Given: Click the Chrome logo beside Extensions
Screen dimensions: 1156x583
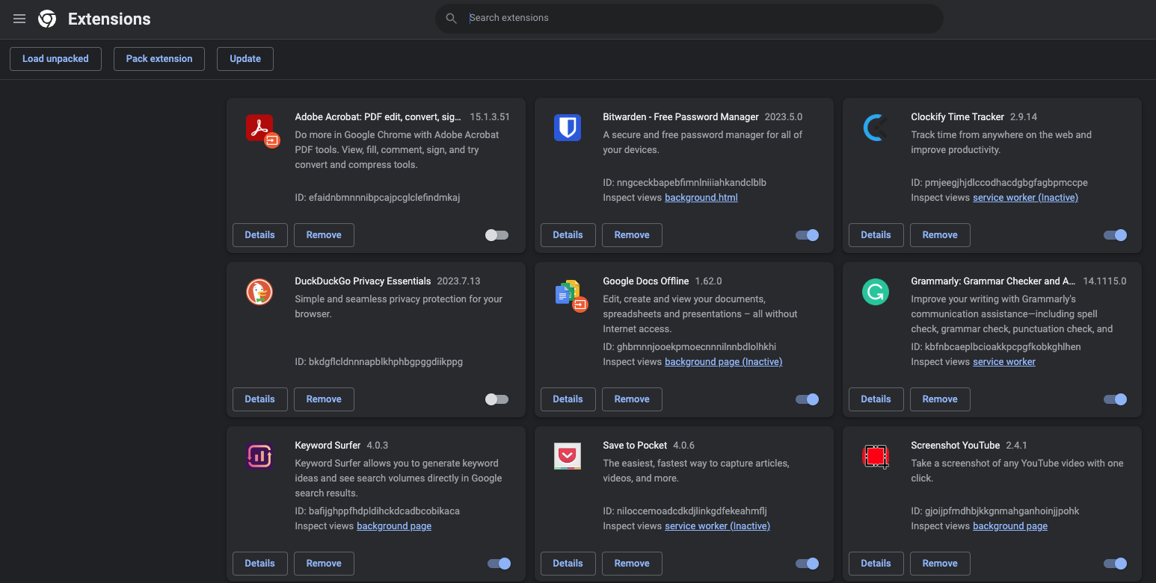Looking at the screenshot, I should [x=47, y=19].
